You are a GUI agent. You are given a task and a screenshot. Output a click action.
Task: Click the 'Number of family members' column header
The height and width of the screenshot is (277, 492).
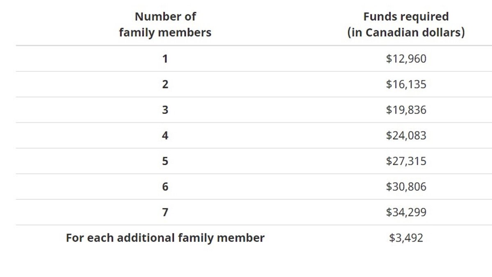point(165,25)
